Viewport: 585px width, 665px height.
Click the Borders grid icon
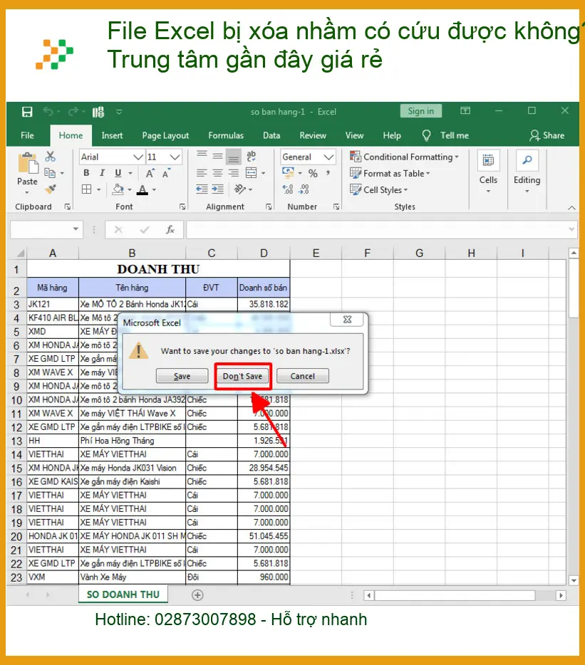87,189
